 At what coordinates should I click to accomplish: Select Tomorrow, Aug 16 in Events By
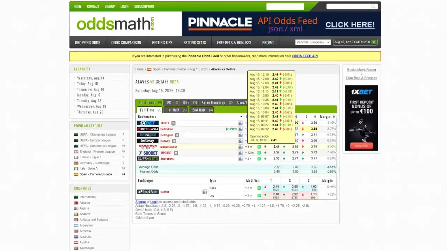tap(91, 90)
